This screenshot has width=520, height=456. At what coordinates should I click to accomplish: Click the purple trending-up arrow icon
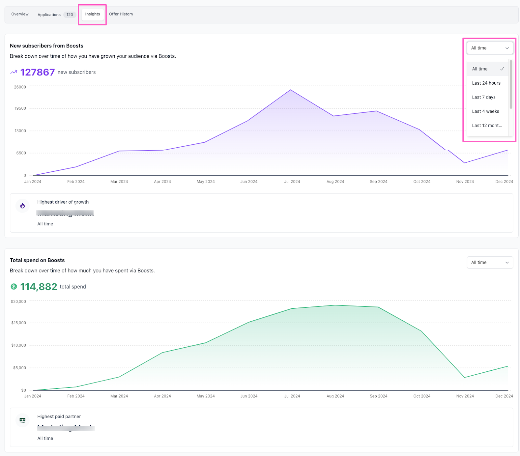(x=14, y=72)
